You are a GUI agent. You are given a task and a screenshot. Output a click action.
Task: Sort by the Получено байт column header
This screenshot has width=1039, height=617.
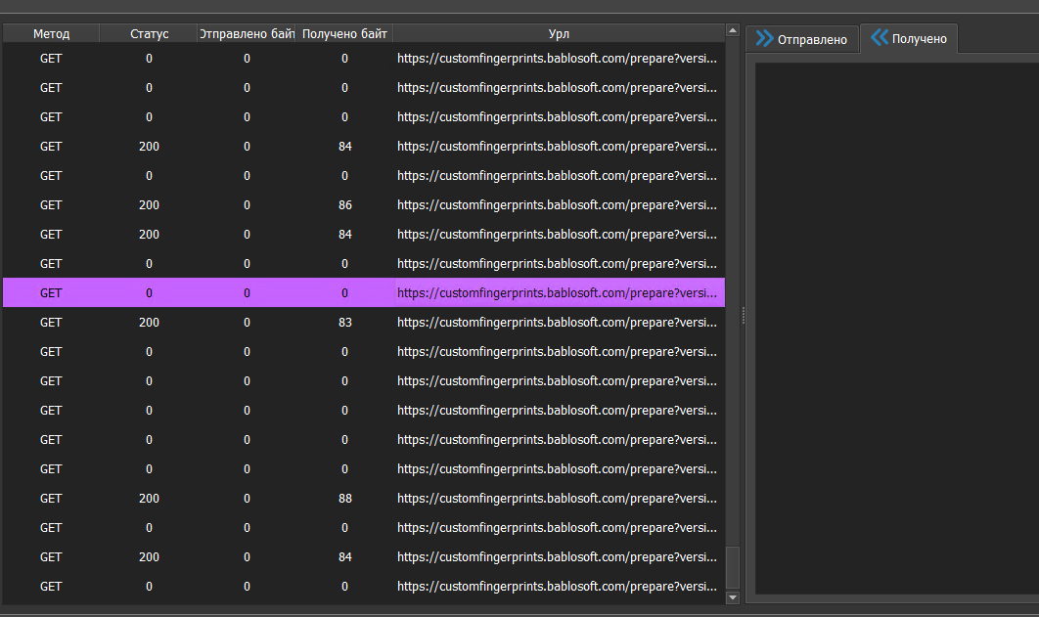[x=344, y=32]
